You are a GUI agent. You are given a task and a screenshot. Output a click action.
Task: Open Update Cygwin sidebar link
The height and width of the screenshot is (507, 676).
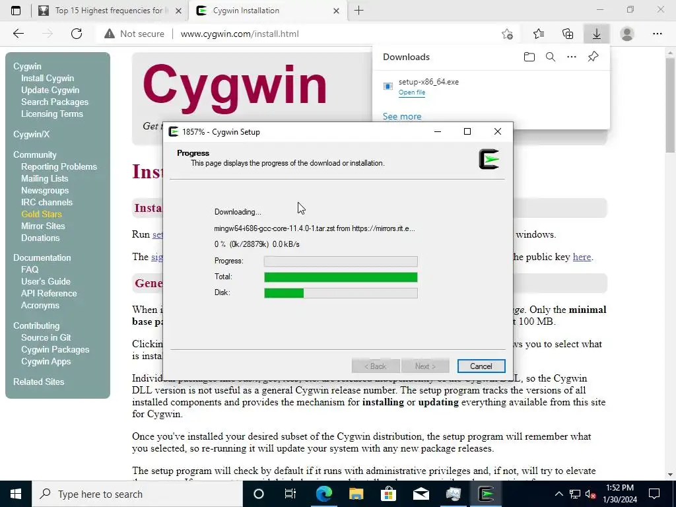(x=50, y=90)
